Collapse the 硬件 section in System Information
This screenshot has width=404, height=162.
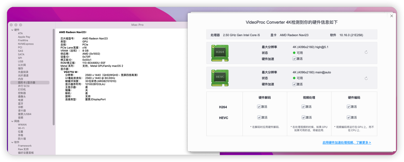pyautogui.click(x=12, y=30)
